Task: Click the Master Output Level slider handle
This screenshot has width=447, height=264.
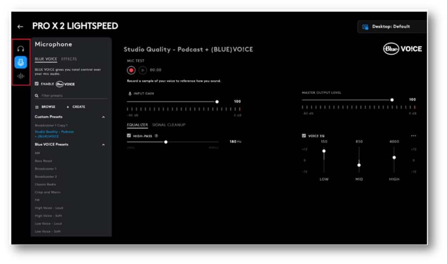Action: click(x=392, y=100)
